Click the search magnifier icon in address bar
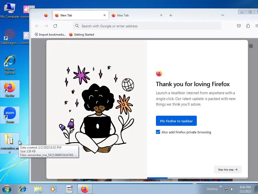This screenshot has height=194, width=258. [x=77, y=26]
